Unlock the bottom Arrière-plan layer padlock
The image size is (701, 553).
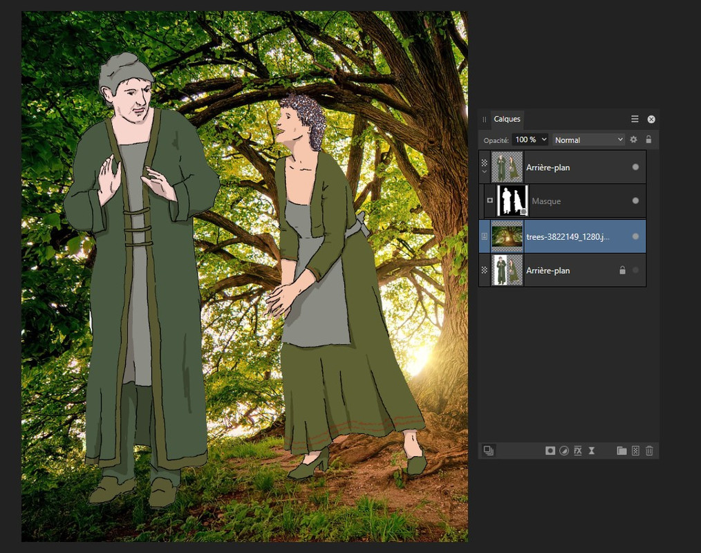click(x=622, y=270)
